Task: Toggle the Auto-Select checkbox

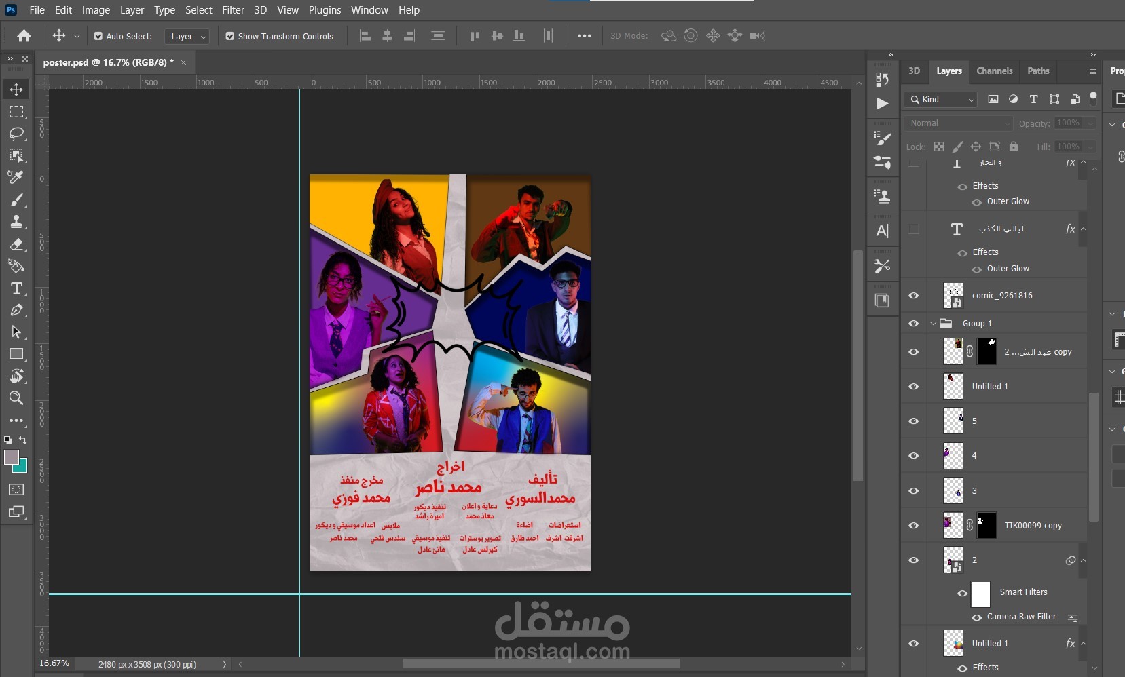Action: pos(98,36)
